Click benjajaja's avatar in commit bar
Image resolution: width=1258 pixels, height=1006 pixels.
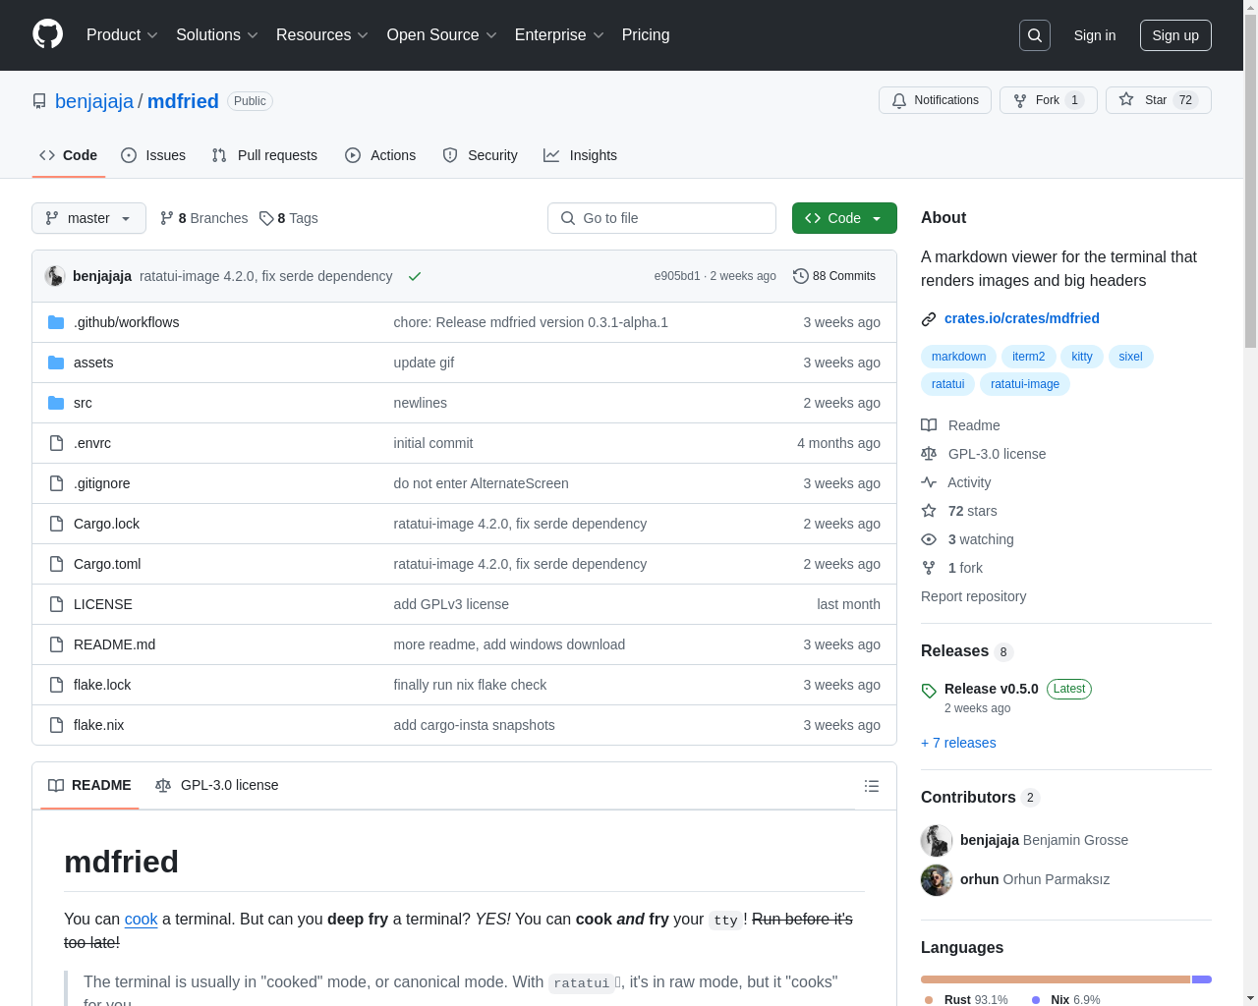pyautogui.click(x=55, y=276)
